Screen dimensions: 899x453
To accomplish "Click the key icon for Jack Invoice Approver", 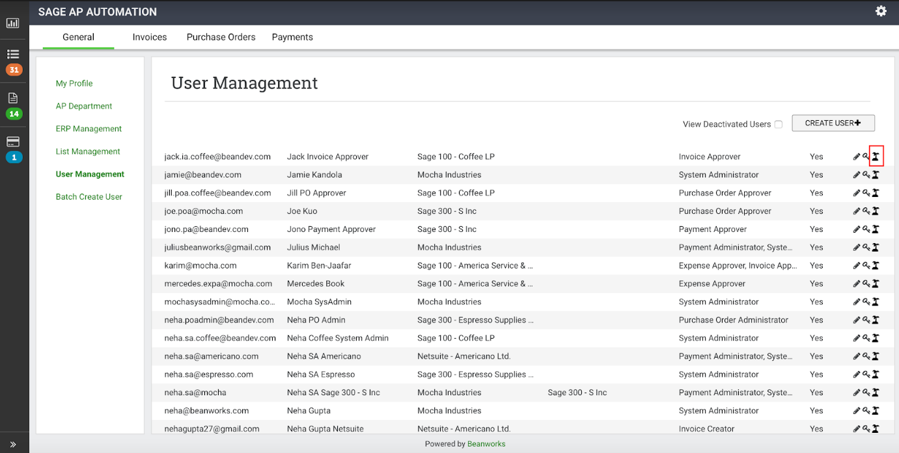I will point(866,157).
